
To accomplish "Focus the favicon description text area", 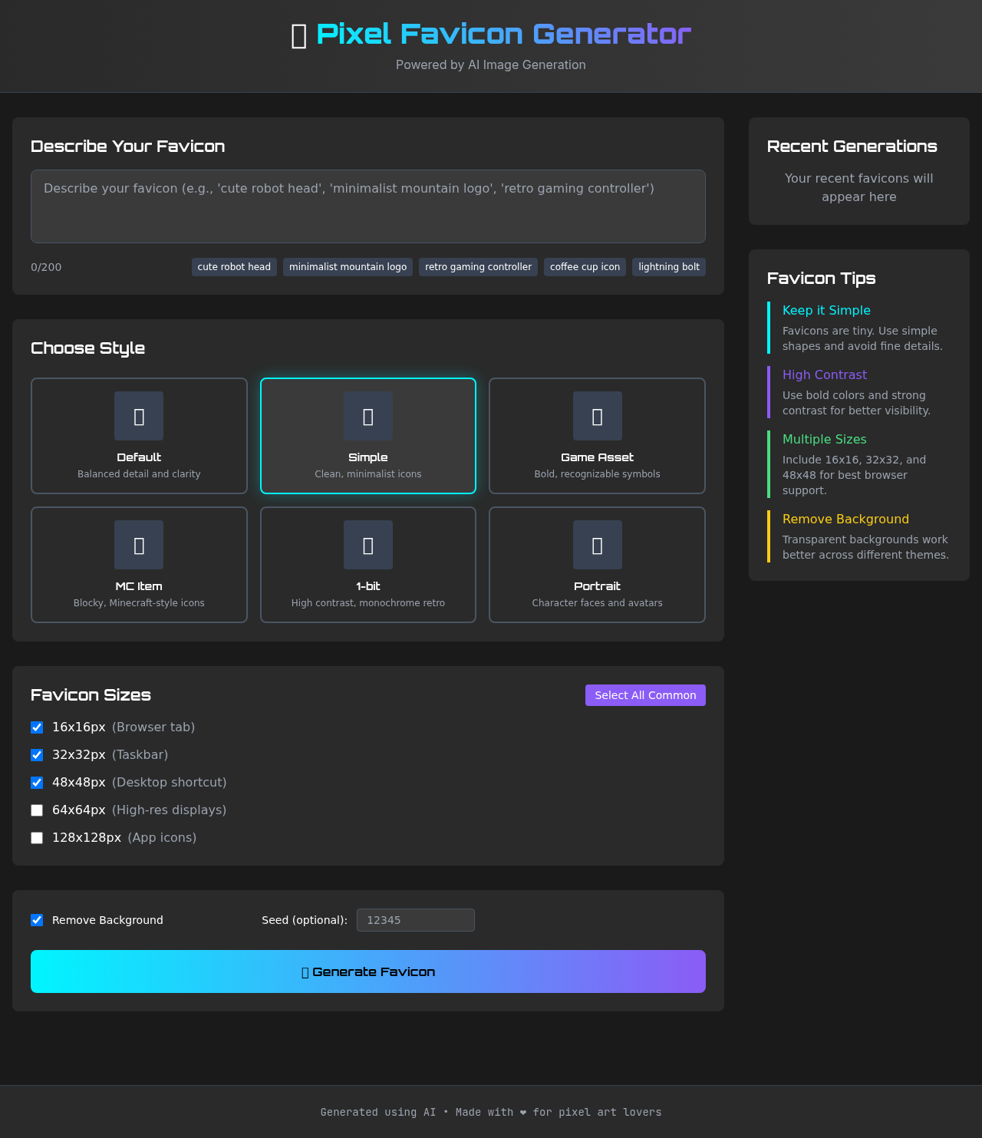I will pyautogui.click(x=368, y=206).
